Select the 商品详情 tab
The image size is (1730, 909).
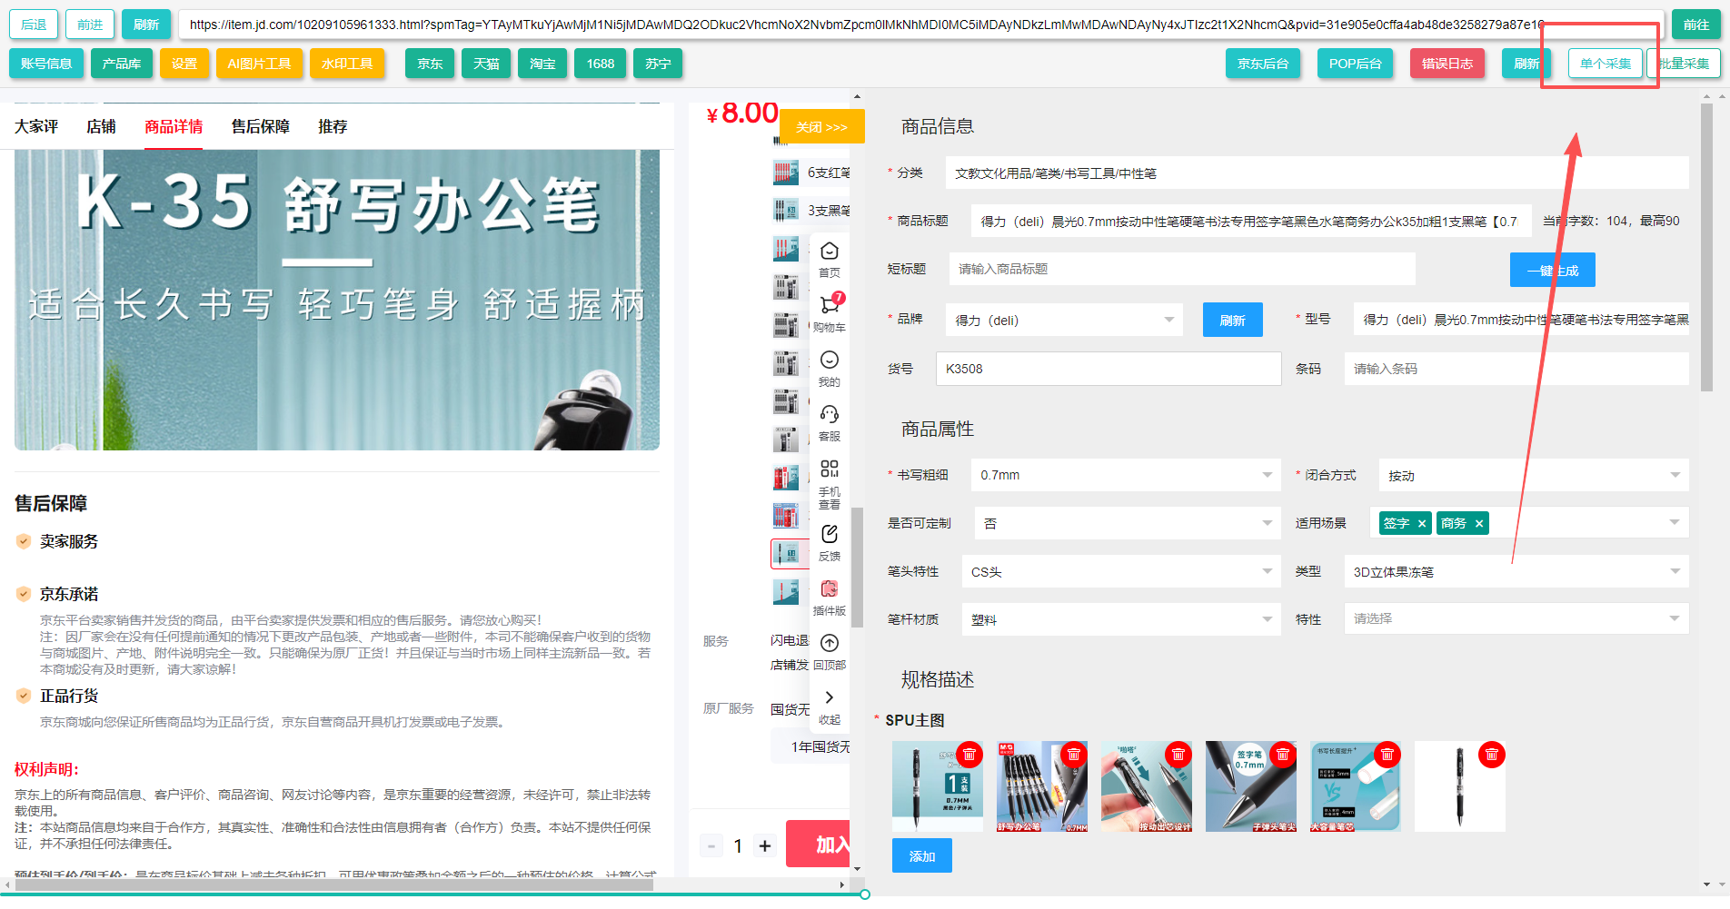[x=174, y=126]
